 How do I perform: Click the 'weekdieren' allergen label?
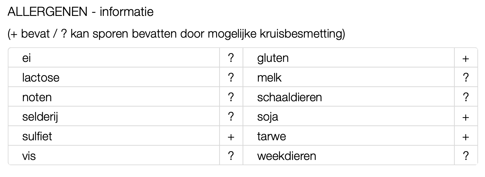pyautogui.click(x=286, y=156)
